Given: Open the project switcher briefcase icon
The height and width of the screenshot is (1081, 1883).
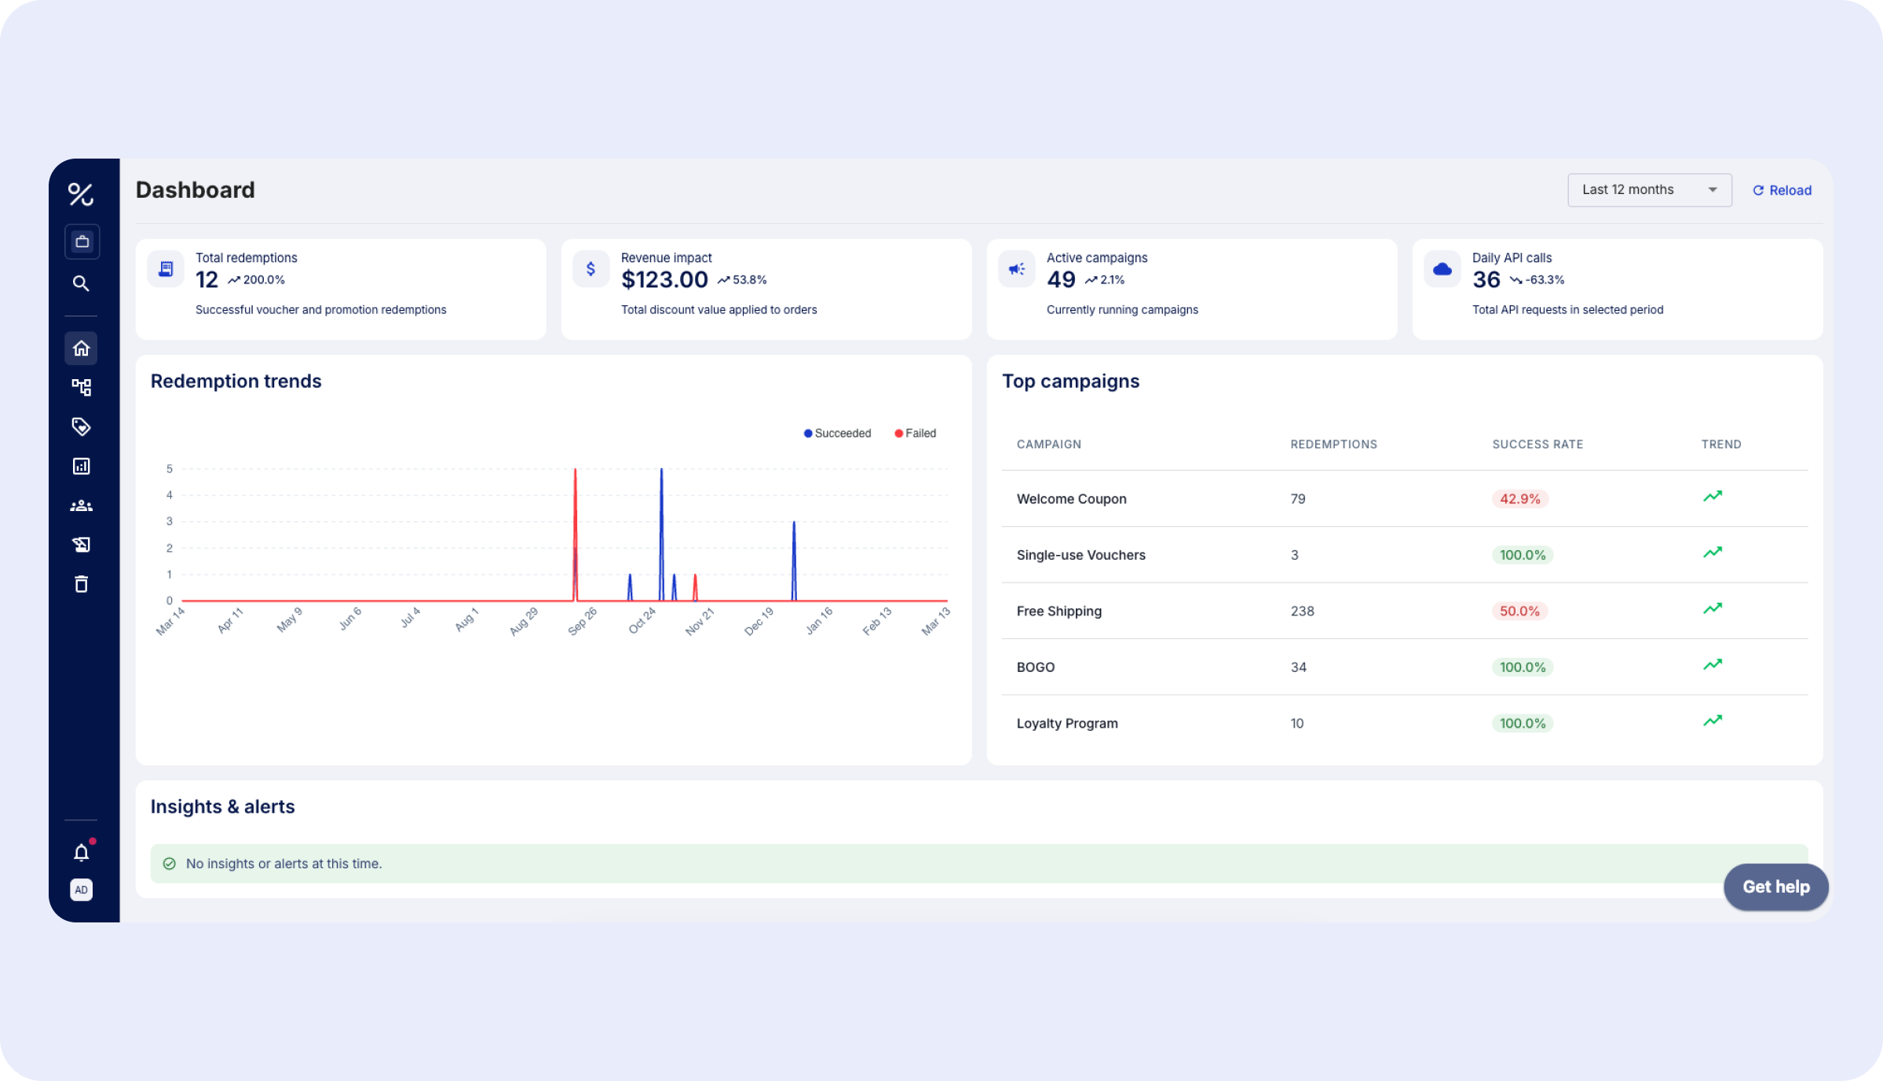Looking at the screenshot, I should [82, 242].
